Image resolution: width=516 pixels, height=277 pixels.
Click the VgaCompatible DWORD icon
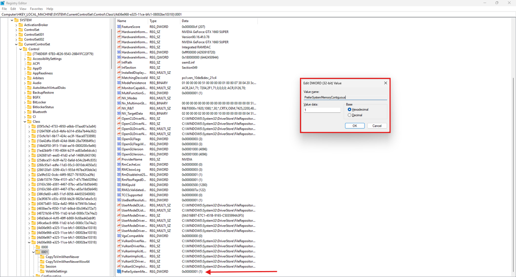119,236
